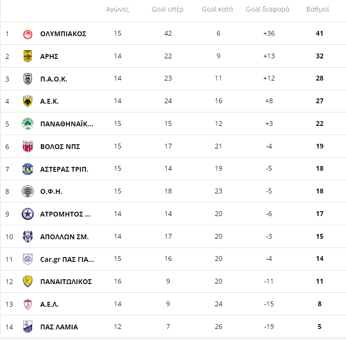
Task: Open the ΟΛΥΜΠΙΑΚΟΣ team name link
Action: click(x=63, y=34)
